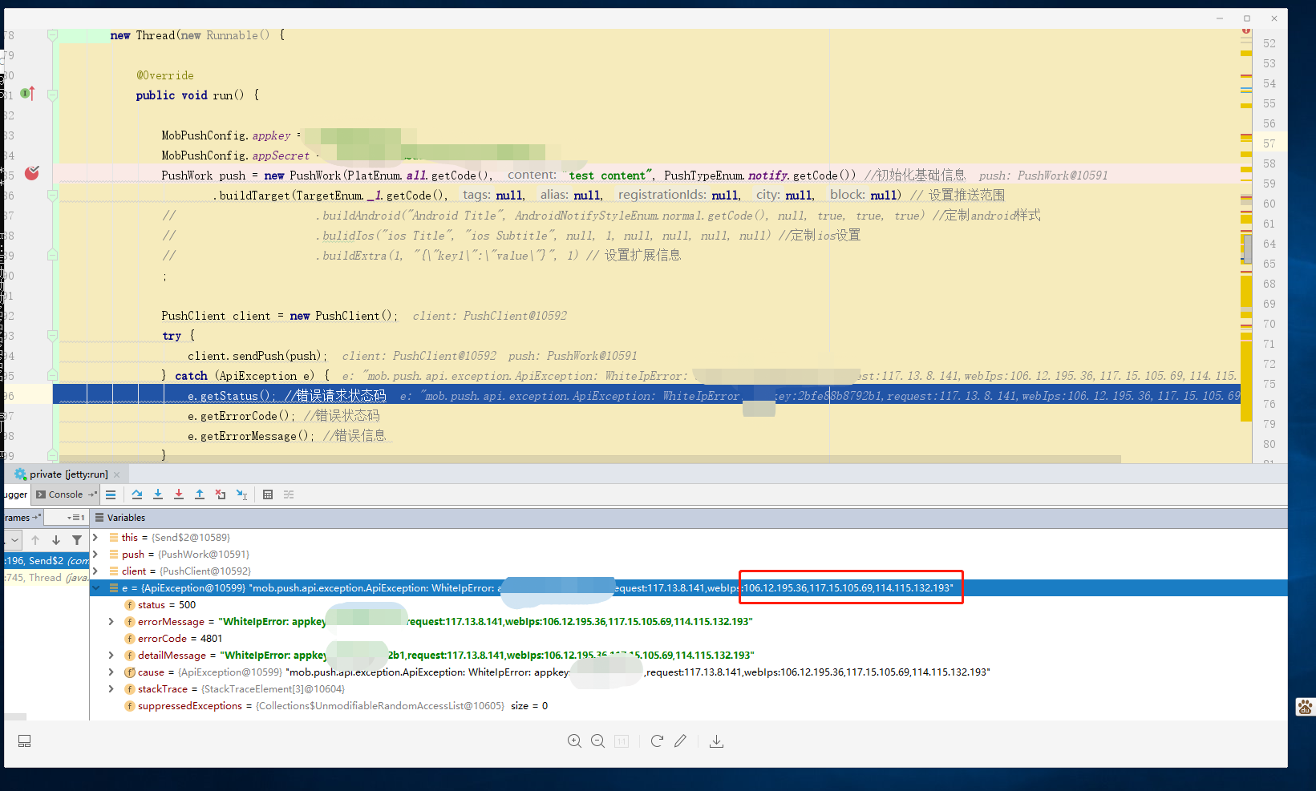Expand the 'push' variable node
The height and width of the screenshot is (791, 1316).
click(x=95, y=555)
